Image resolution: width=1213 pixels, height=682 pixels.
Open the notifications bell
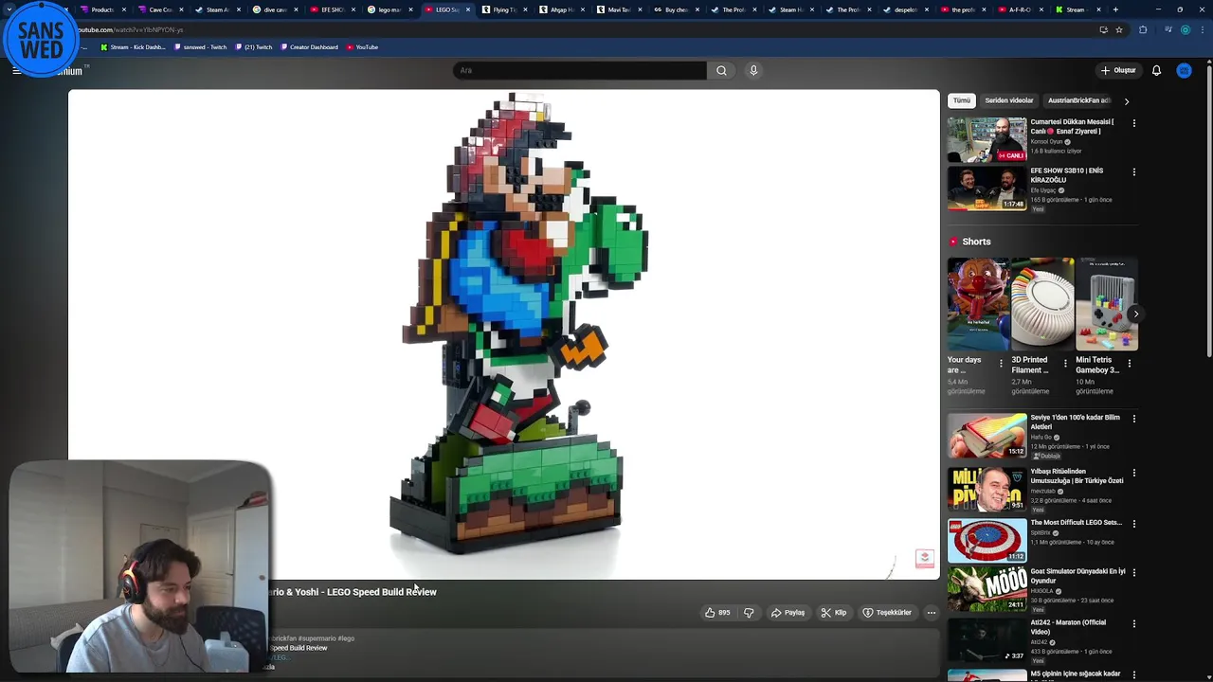(1156, 70)
